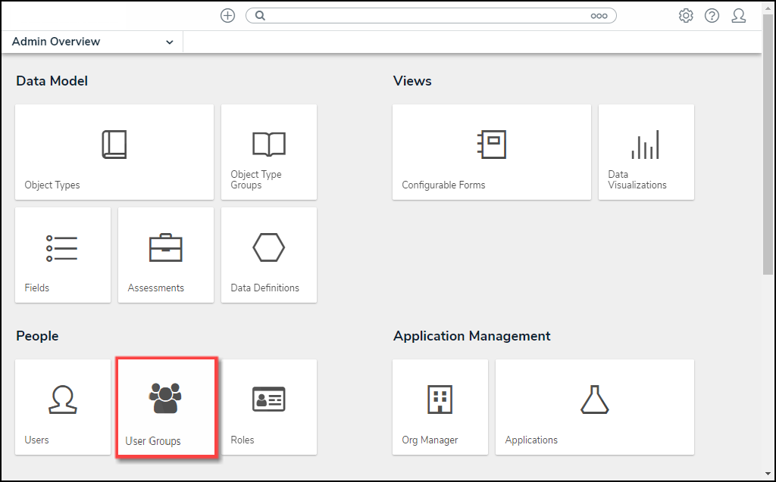The height and width of the screenshot is (482, 776).
Task: Open the user profile icon
Action: 738,16
